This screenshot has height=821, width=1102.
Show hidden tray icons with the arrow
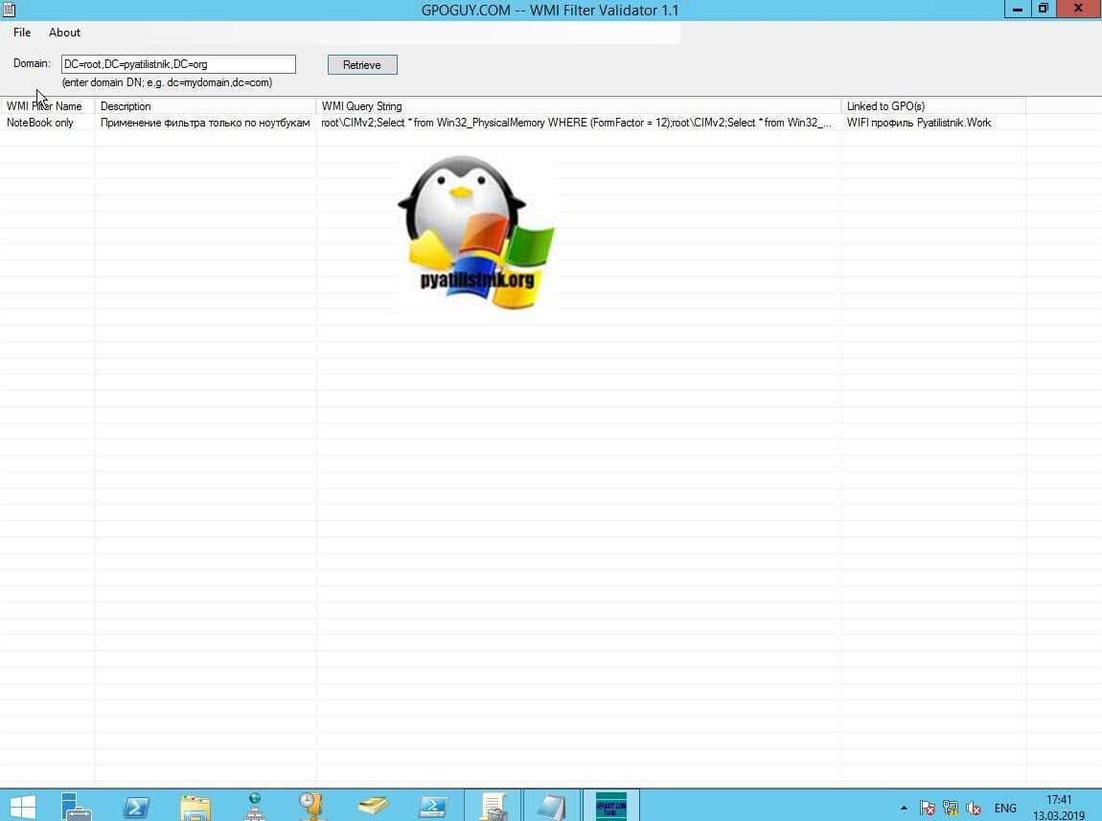coord(903,808)
